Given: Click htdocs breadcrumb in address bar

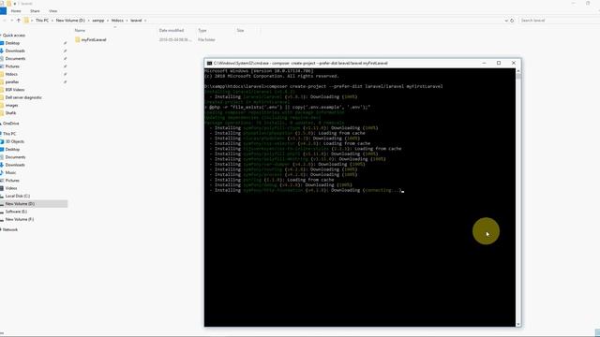Looking at the screenshot, I should point(117,21).
